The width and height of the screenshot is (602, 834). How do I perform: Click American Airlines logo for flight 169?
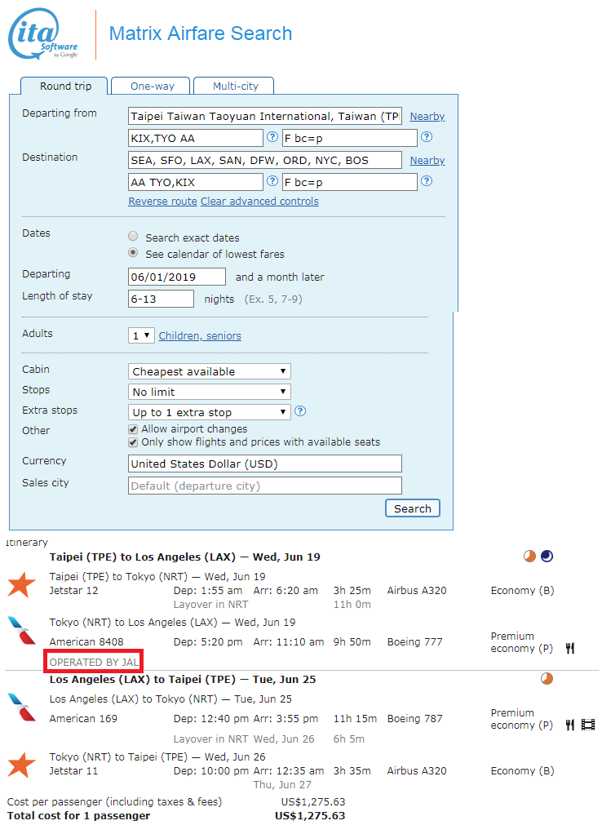click(22, 707)
